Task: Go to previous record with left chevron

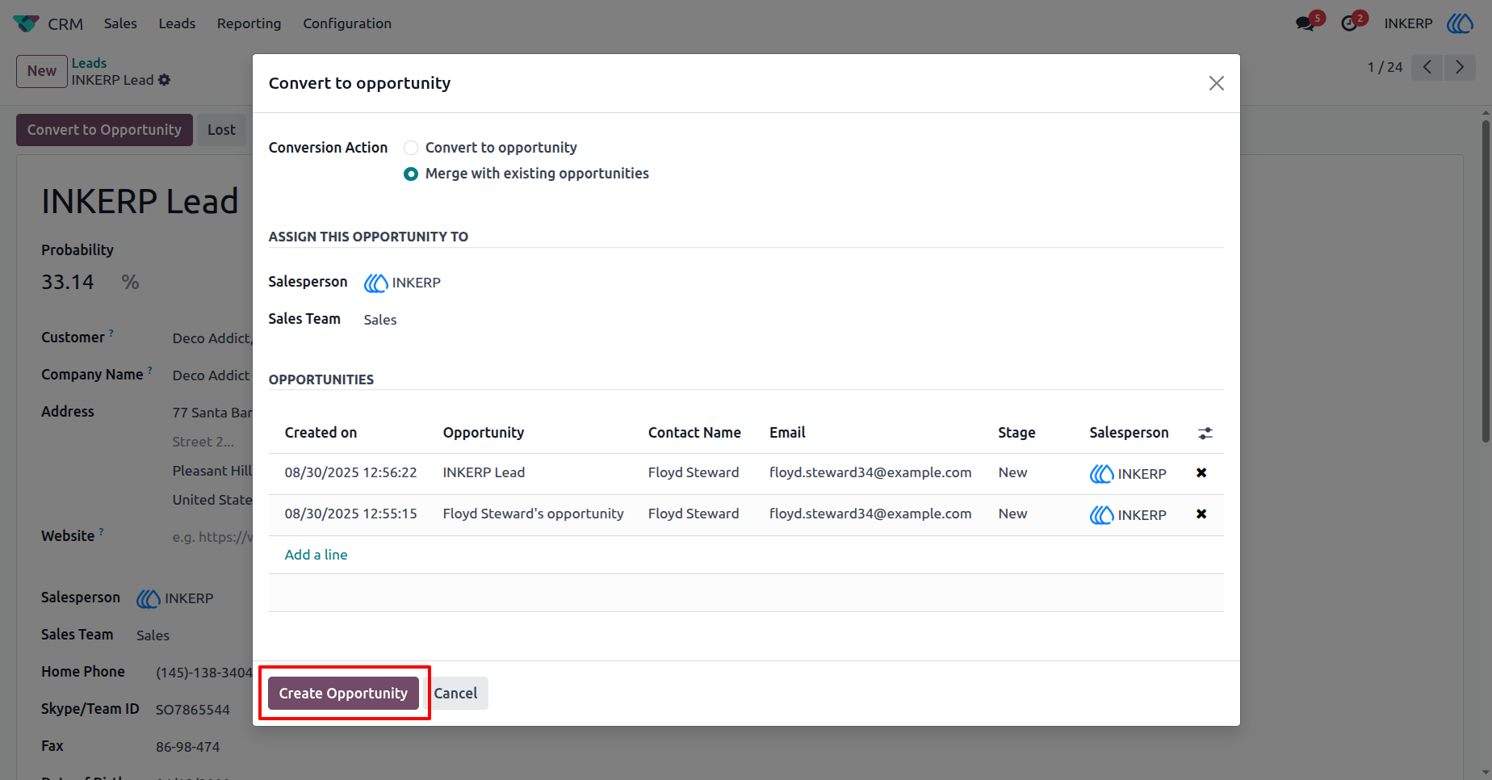Action: click(1427, 67)
